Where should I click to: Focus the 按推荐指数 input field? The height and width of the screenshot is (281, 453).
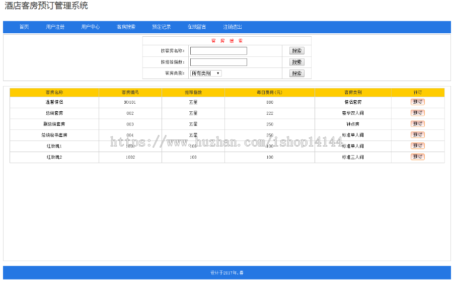218,62
